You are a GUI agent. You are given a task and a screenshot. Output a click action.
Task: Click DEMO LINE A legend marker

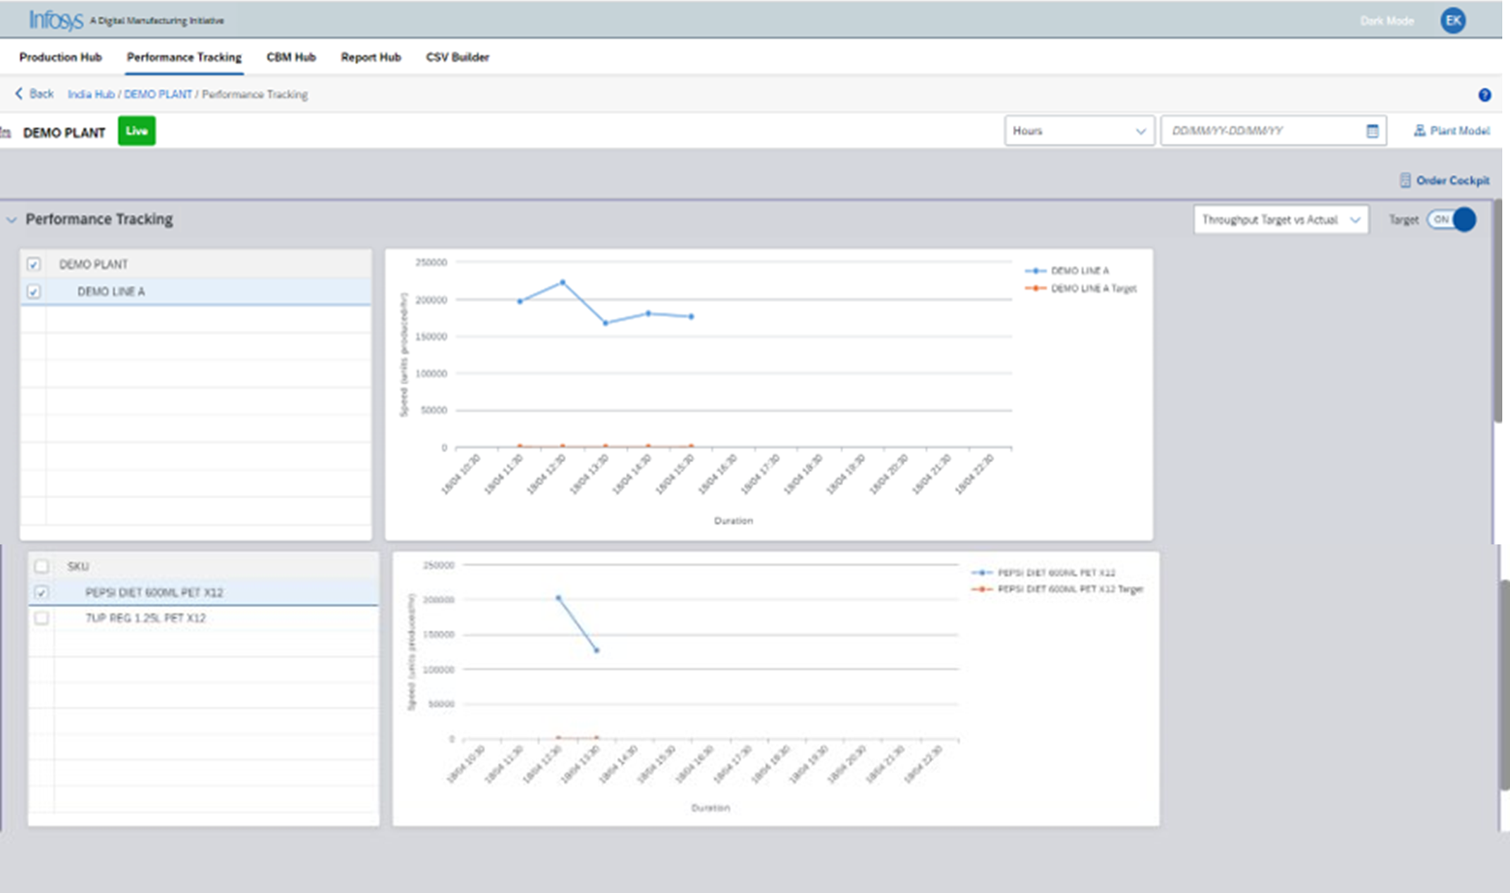[x=1035, y=270]
